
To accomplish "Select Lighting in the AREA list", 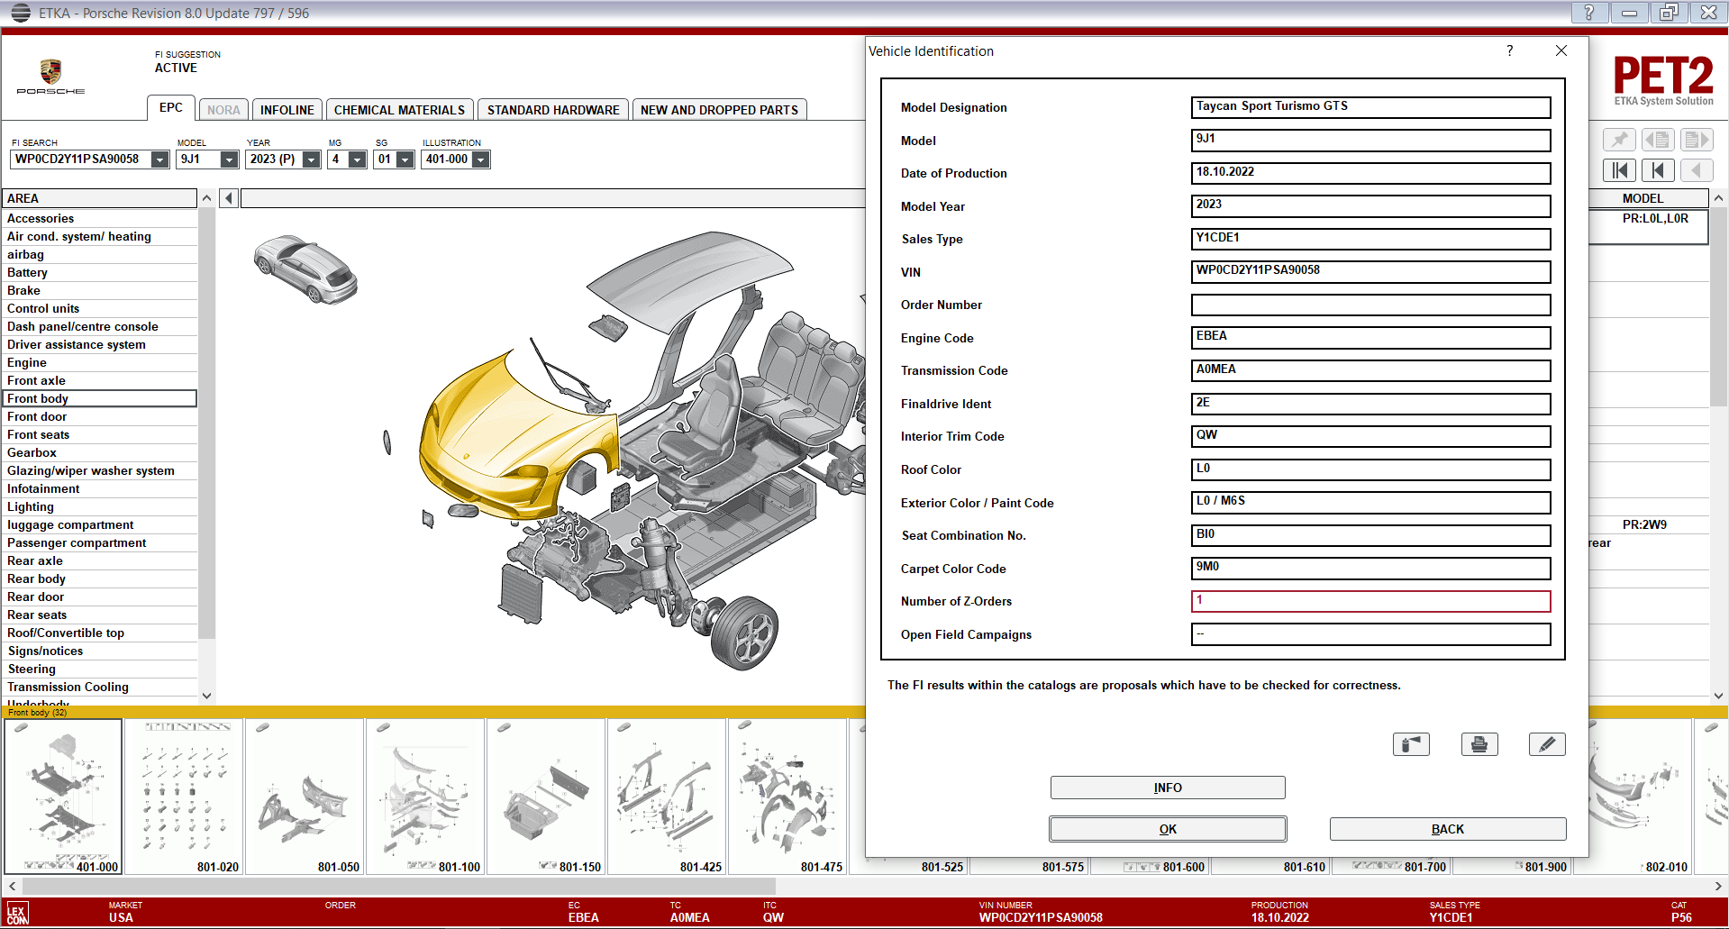I will click(x=99, y=506).
